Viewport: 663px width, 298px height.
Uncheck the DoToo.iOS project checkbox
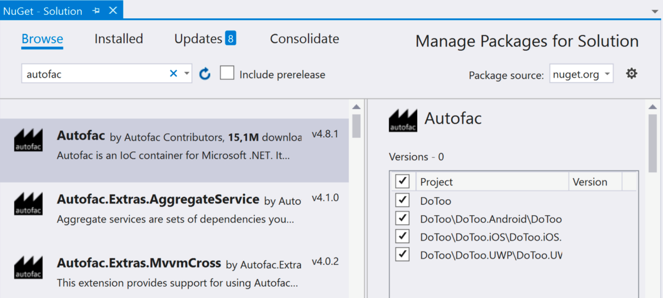(402, 237)
